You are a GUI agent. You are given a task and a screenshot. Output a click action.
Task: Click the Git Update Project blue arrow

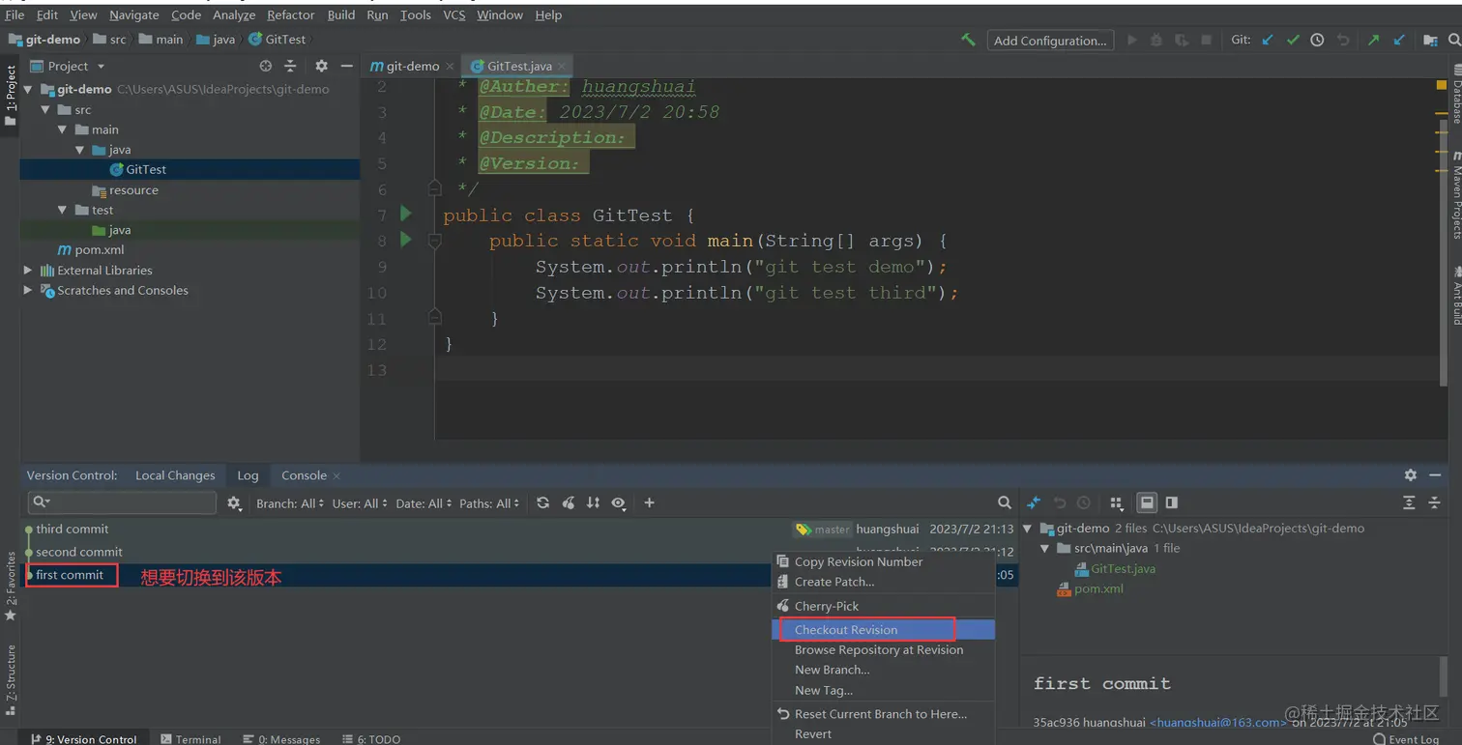1268,40
